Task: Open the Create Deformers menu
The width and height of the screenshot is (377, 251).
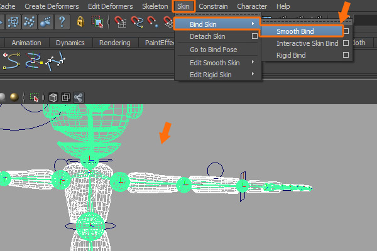Action: click(52, 6)
